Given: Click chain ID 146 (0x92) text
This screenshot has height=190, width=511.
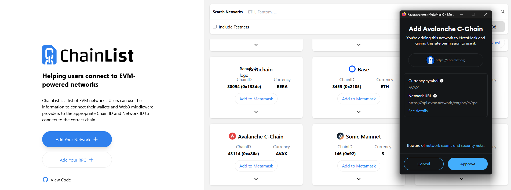Looking at the screenshot, I should [x=345, y=154].
